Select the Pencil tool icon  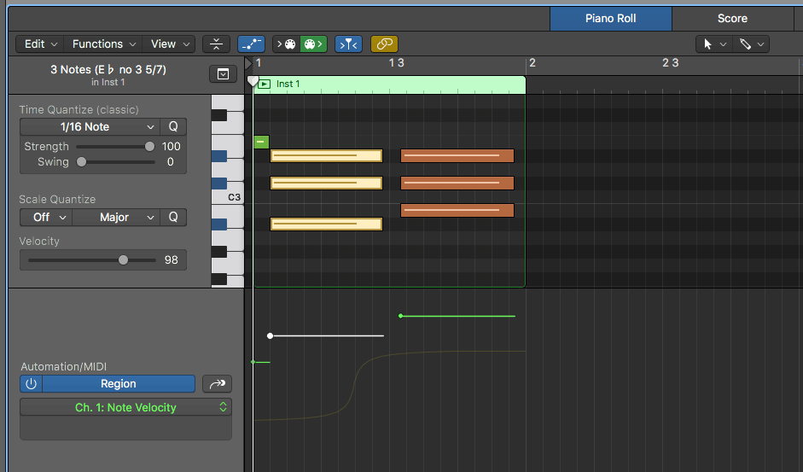[745, 44]
